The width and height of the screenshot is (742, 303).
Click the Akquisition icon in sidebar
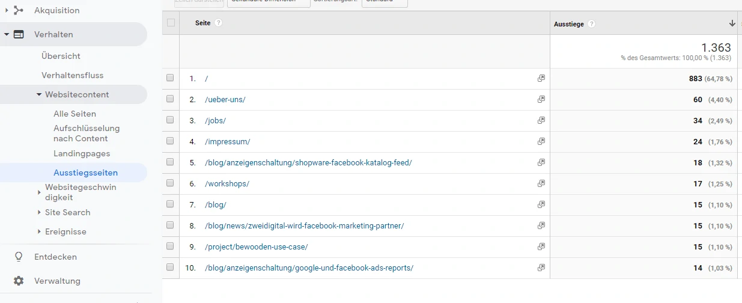tap(19, 10)
